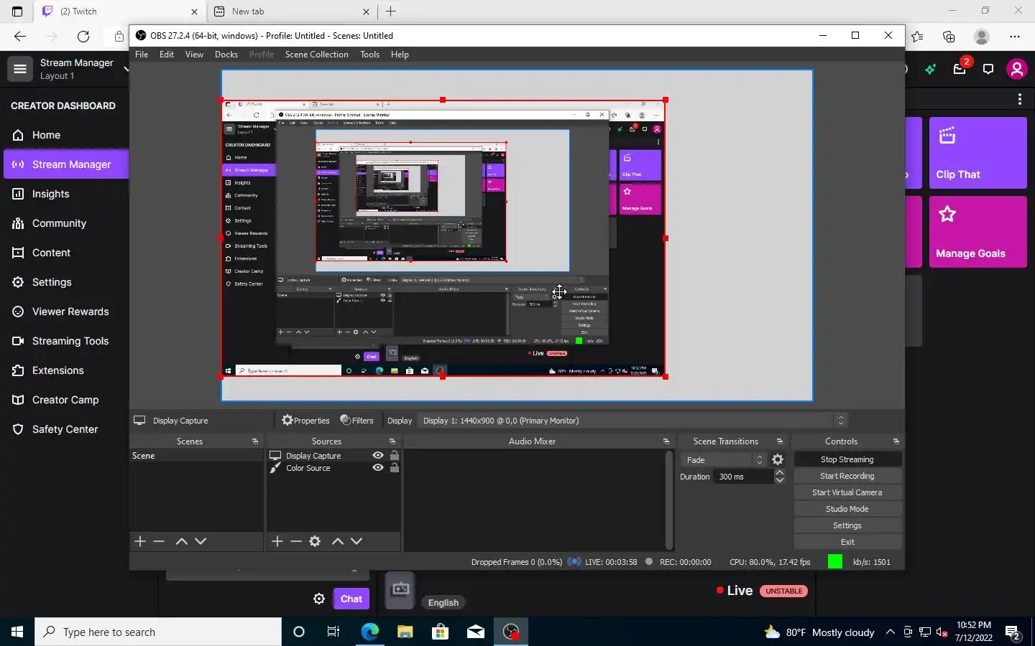
Task: Open the Clip That quick action
Action: pos(978,153)
